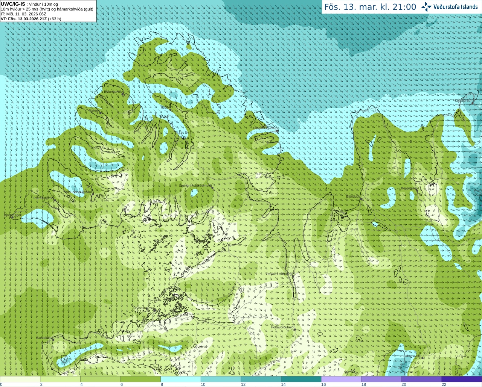Select the Reykir í Hrútafirði station label
The width and height of the screenshot is (482, 387).
(279, 274)
